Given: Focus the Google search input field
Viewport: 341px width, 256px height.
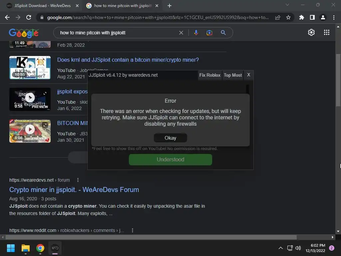Looking at the screenshot, I should coord(118,33).
